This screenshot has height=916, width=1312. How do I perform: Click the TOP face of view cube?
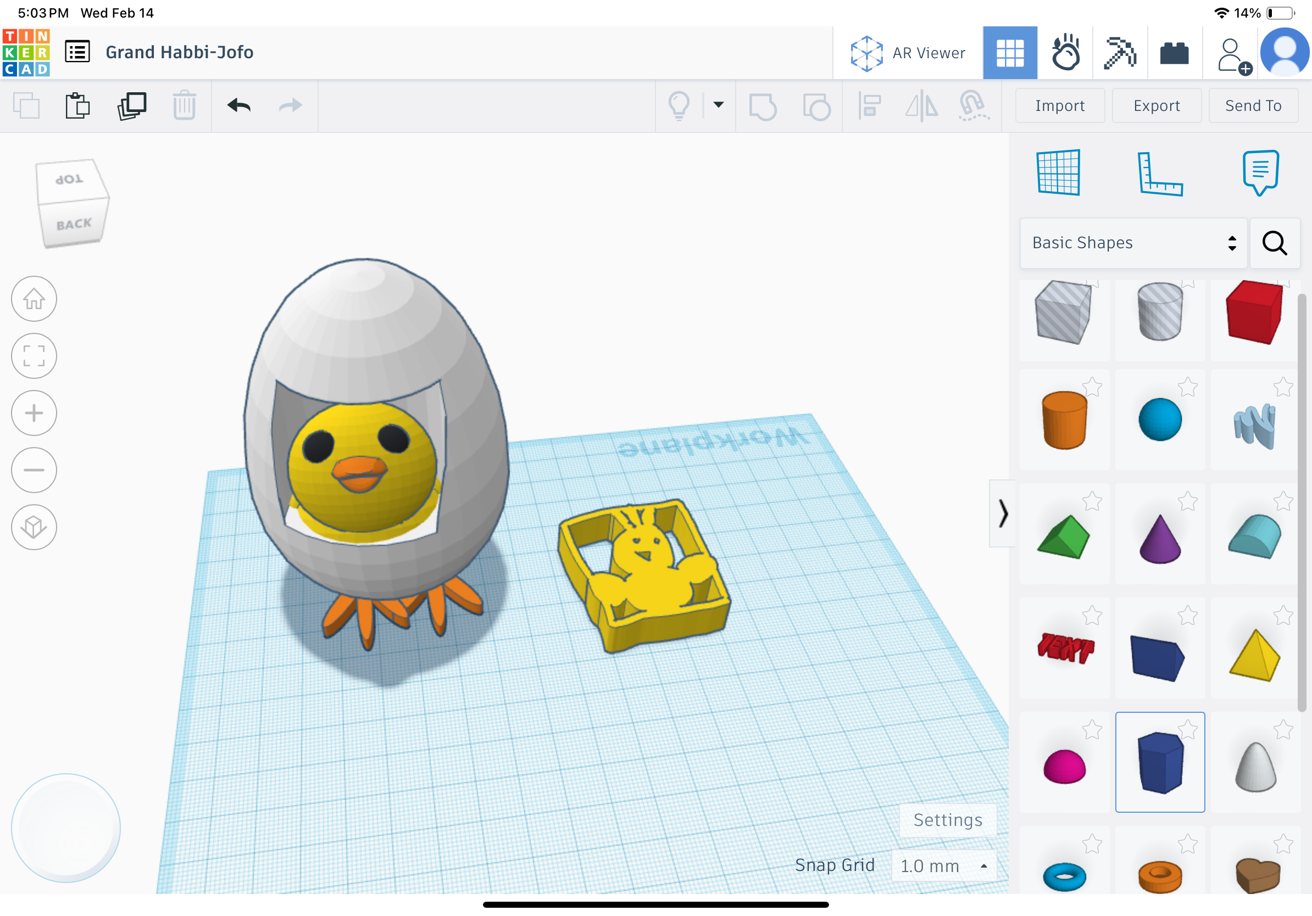tap(70, 180)
